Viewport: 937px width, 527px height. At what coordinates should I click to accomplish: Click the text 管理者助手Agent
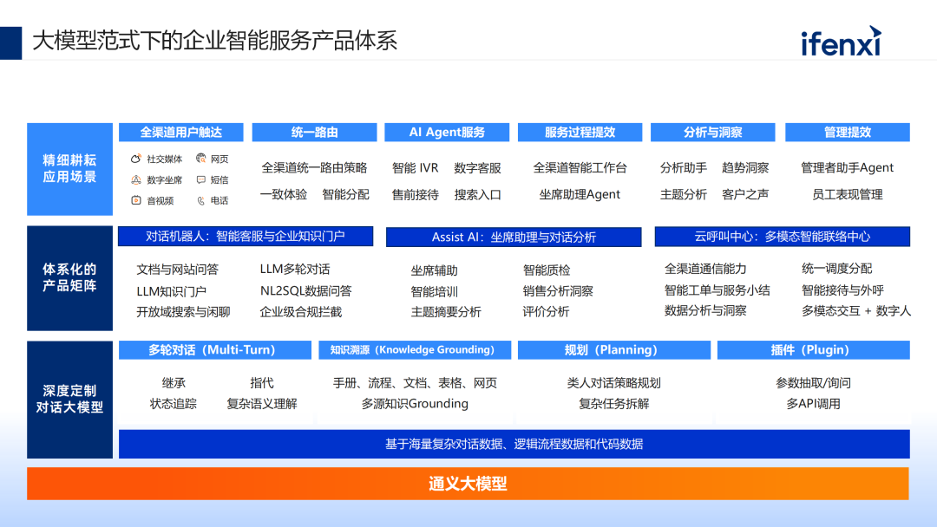pyautogui.click(x=848, y=168)
